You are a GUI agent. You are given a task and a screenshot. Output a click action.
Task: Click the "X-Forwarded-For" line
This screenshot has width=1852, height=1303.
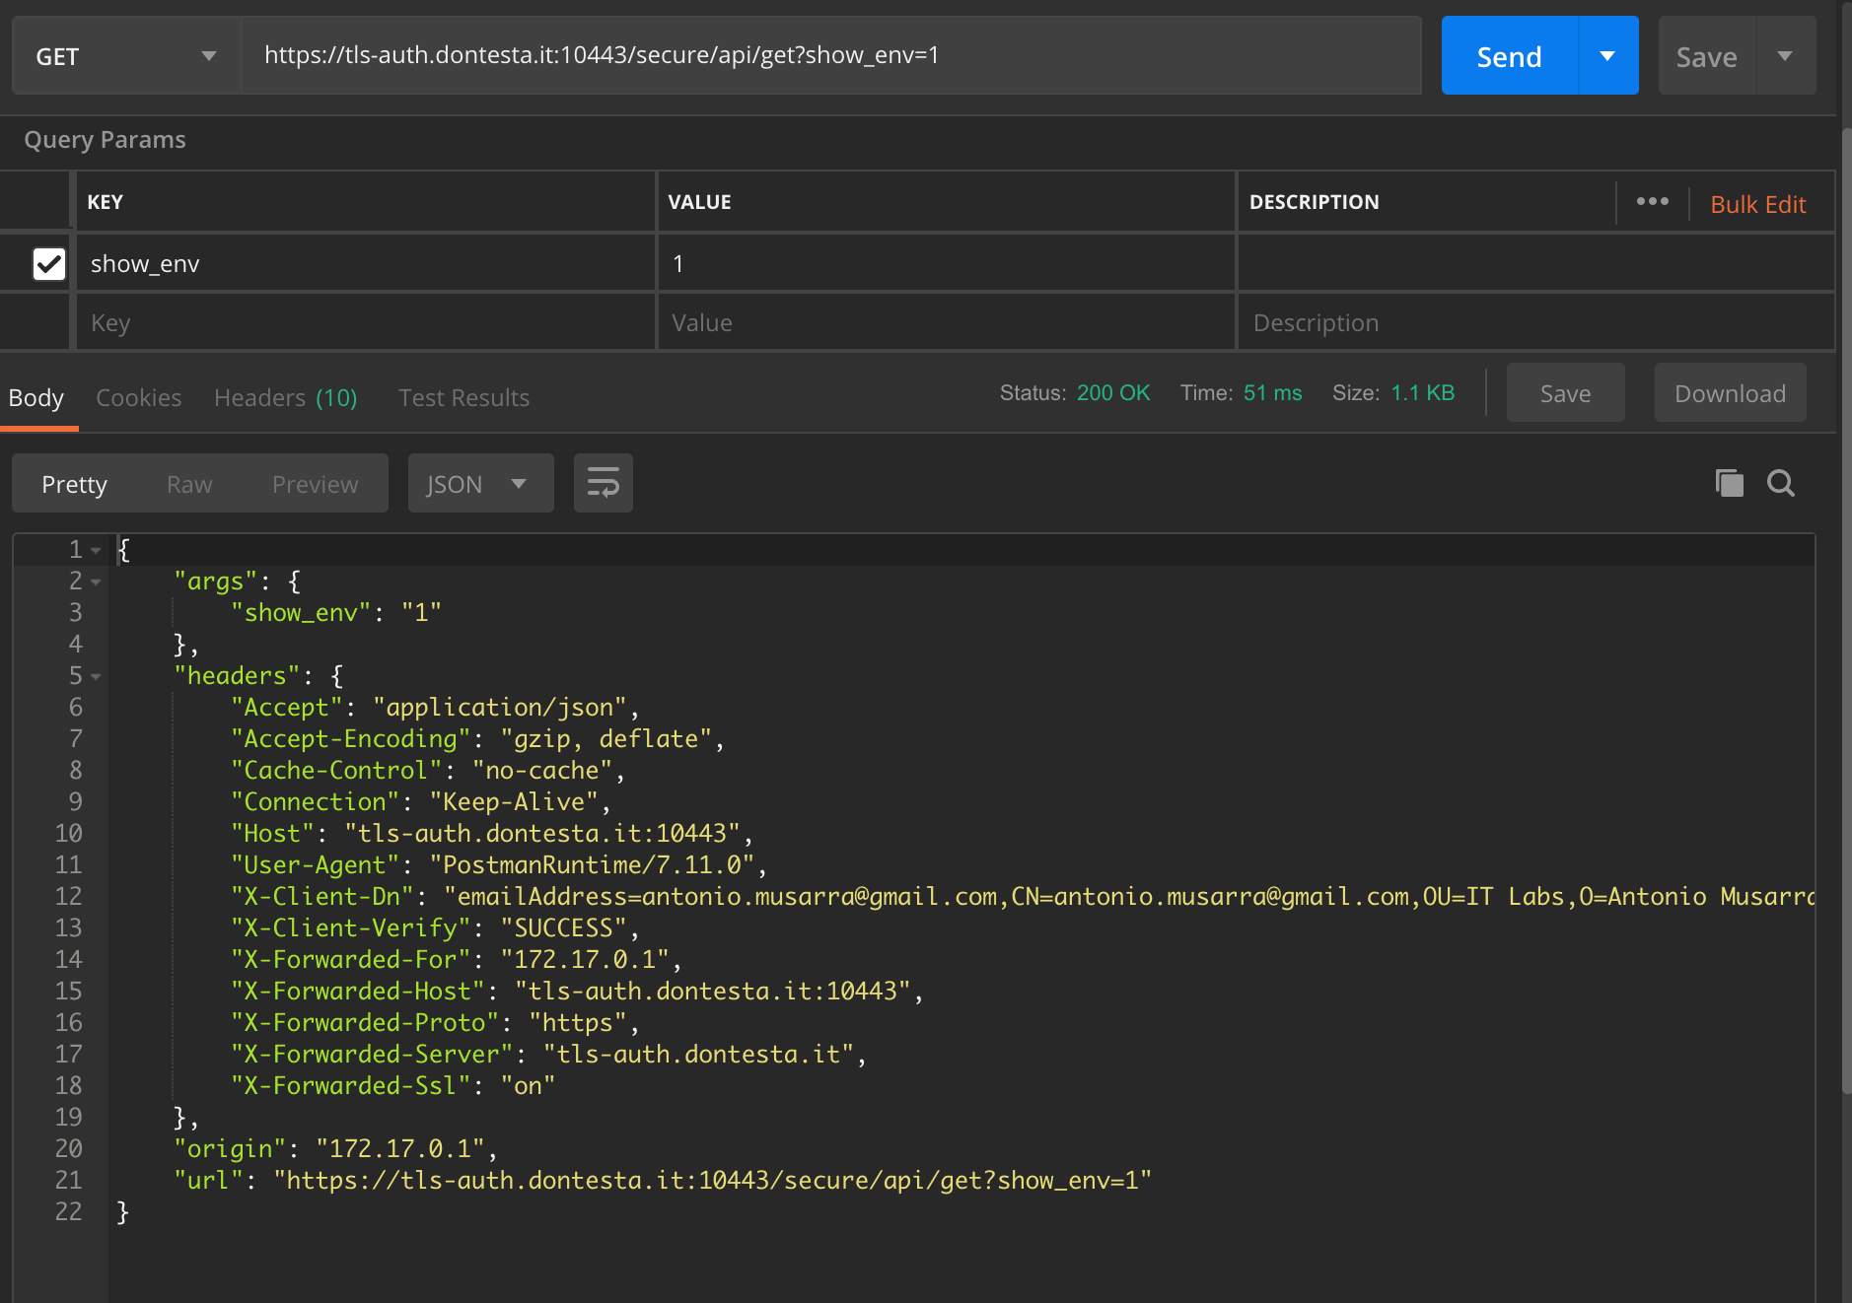coord(456,959)
